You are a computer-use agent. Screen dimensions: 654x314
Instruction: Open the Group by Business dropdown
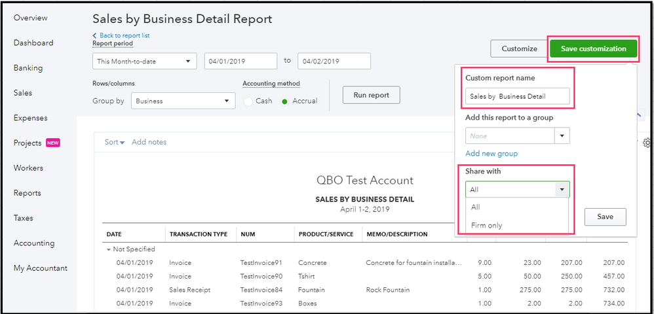pyautogui.click(x=183, y=101)
